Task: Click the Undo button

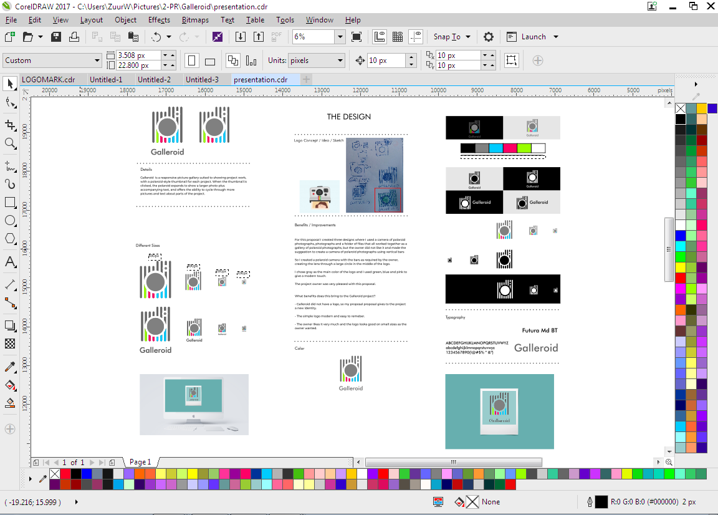Action: (x=156, y=37)
